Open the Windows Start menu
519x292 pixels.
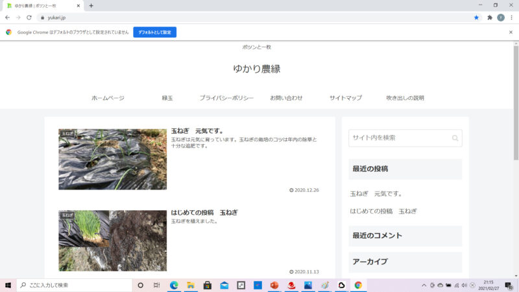[x=8, y=285]
